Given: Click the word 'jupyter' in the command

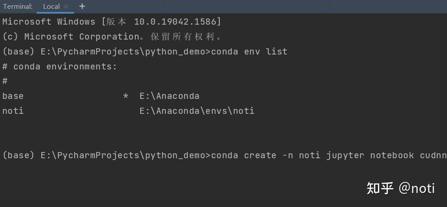Looking at the screenshot, I should 345,155.
